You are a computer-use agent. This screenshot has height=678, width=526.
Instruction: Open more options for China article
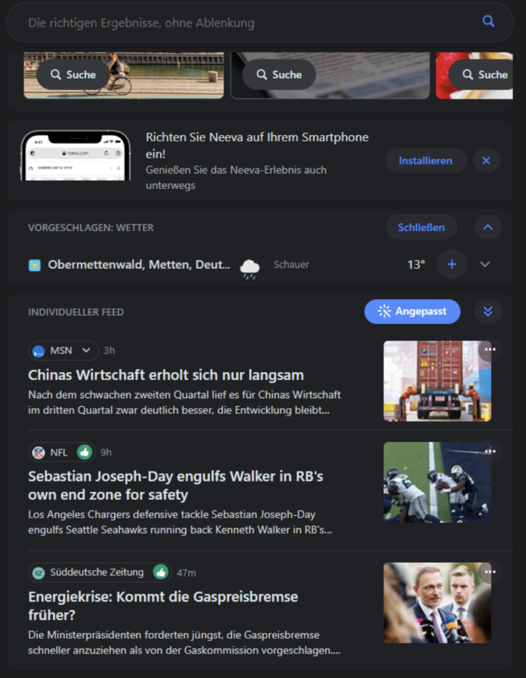(x=490, y=350)
